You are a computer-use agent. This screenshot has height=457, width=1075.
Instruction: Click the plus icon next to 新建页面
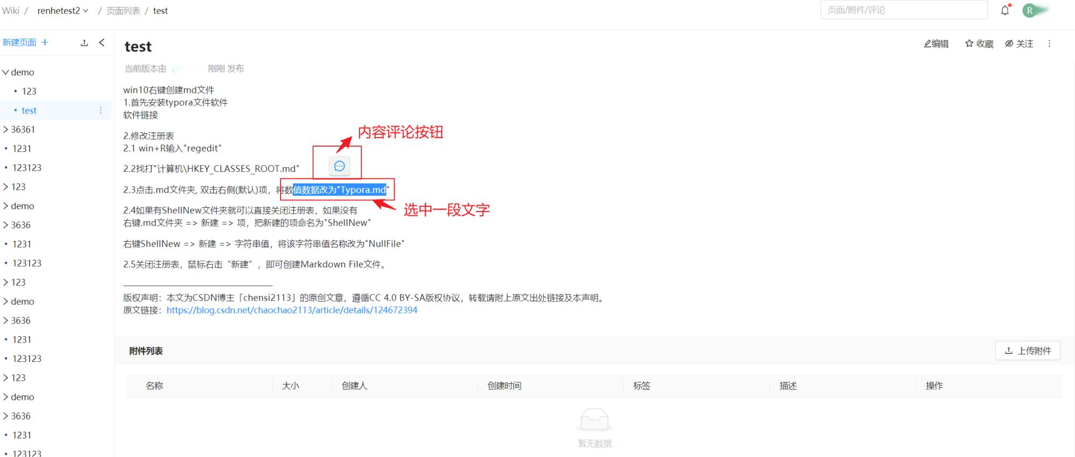tap(45, 42)
